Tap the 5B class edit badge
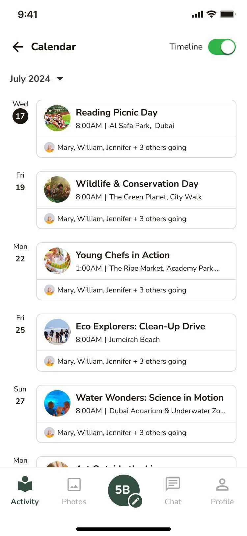The width and height of the screenshot is (247, 536). pyautogui.click(x=124, y=490)
